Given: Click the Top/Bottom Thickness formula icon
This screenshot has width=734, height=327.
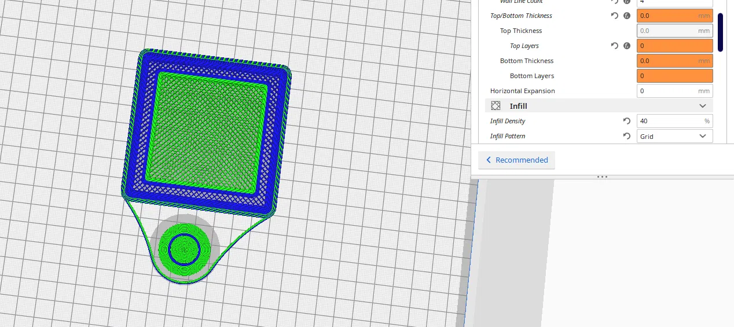Looking at the screenshot, I should (x=627, y=16).
